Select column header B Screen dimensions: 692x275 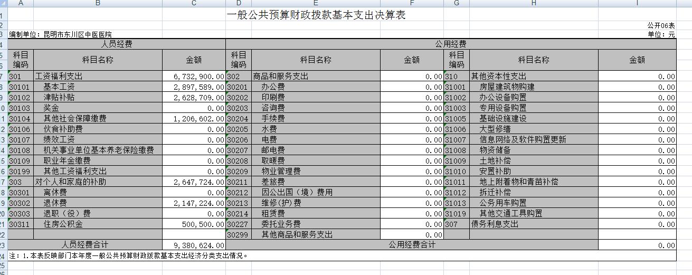pos(98,3)
